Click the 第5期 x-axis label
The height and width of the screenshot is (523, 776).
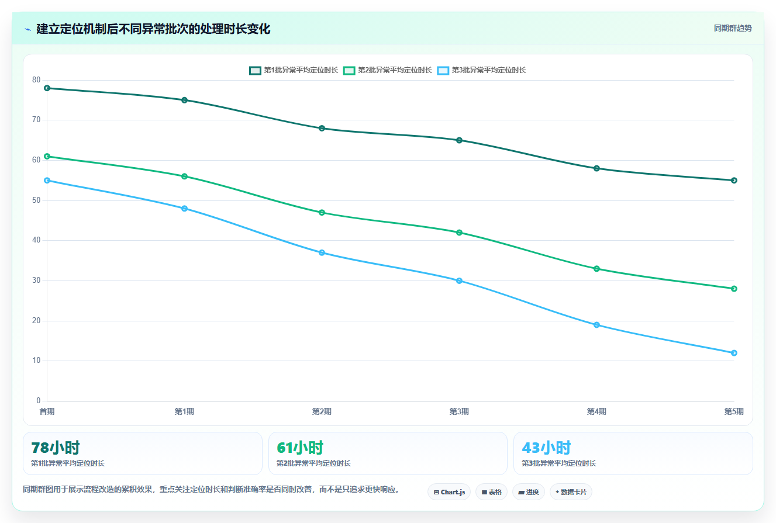(734, 411)
